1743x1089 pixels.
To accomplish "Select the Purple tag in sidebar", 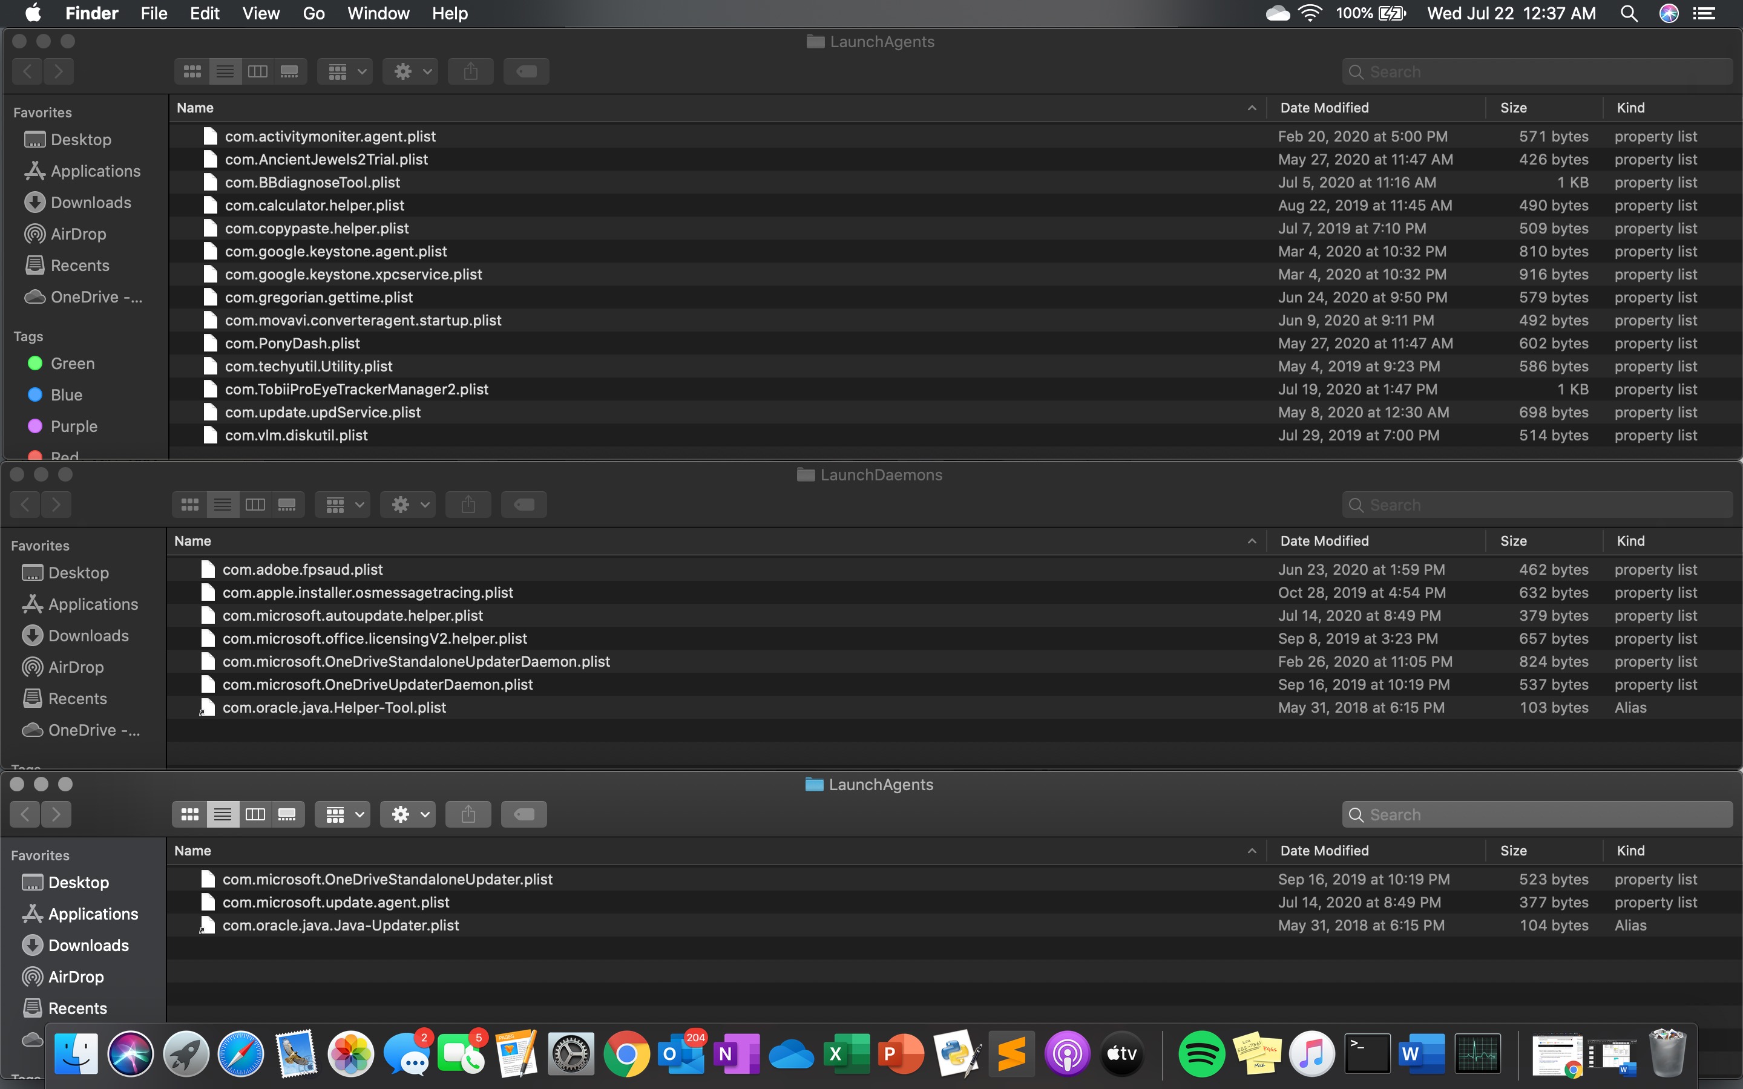I will point(73,427).
